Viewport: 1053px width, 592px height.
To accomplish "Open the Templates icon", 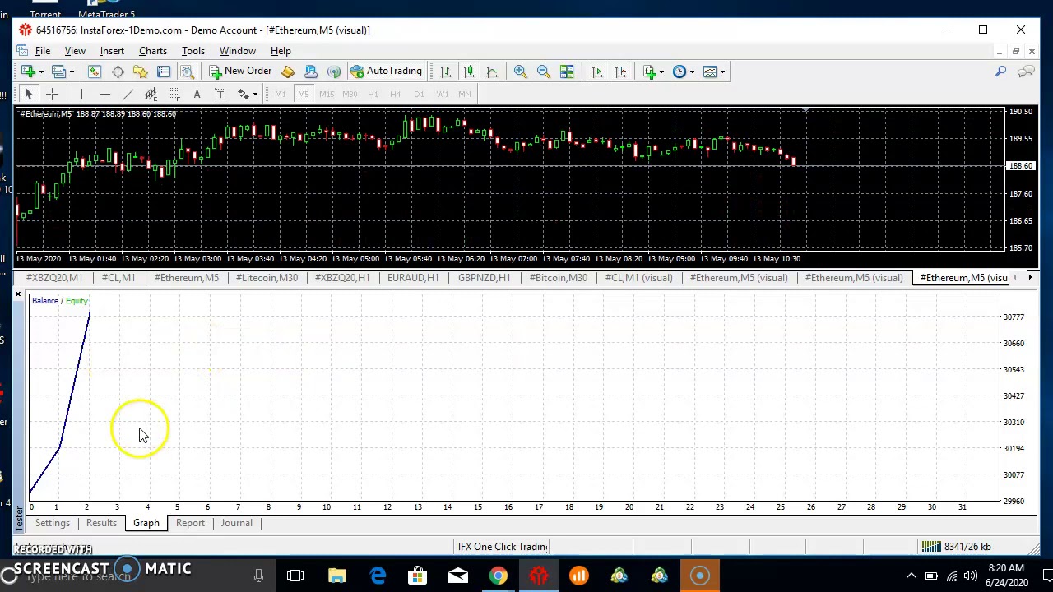I will pos(709,72).
